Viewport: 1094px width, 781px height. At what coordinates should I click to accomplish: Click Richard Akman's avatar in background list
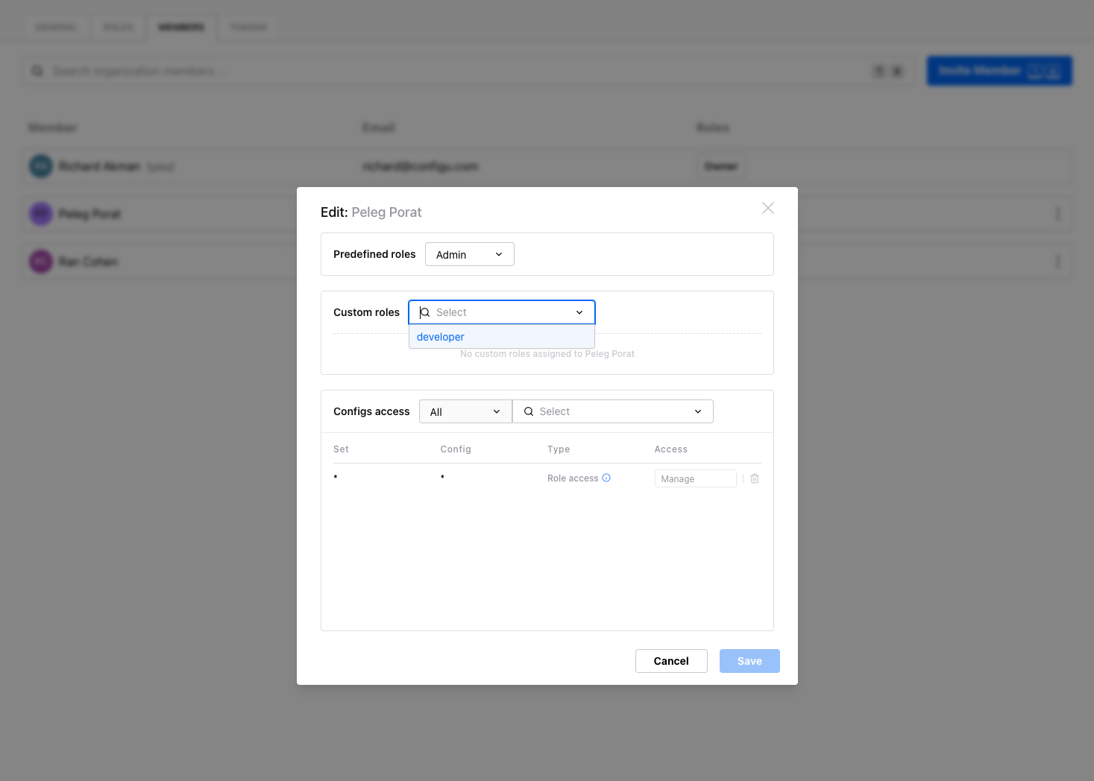pyautogui.click(x=41, y=166)
